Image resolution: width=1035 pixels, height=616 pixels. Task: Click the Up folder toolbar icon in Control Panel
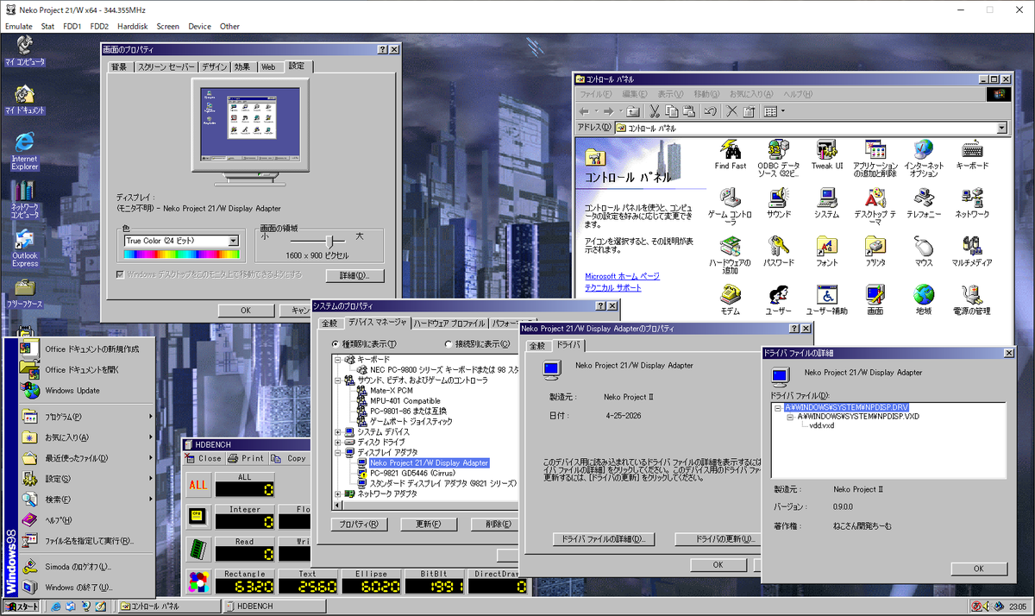click(632, 111)
